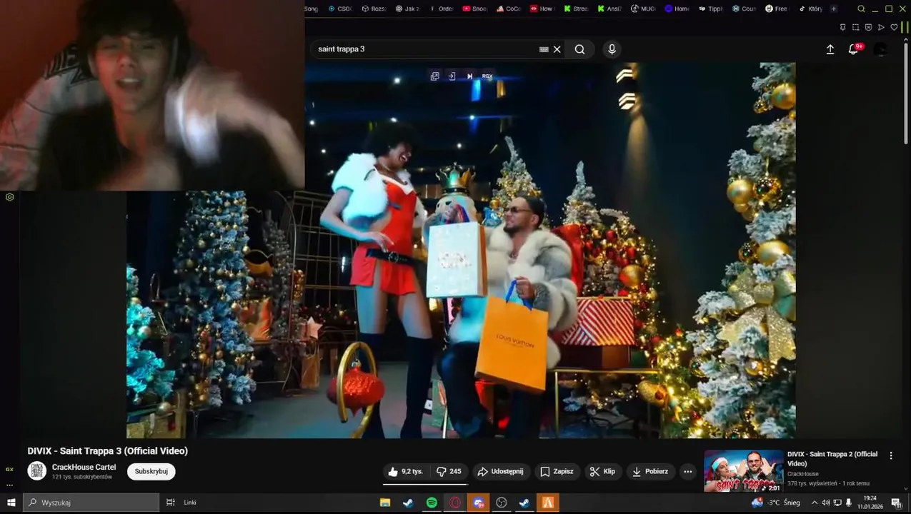
Task: Switch to the How browser tab
Action: [542, 9]
